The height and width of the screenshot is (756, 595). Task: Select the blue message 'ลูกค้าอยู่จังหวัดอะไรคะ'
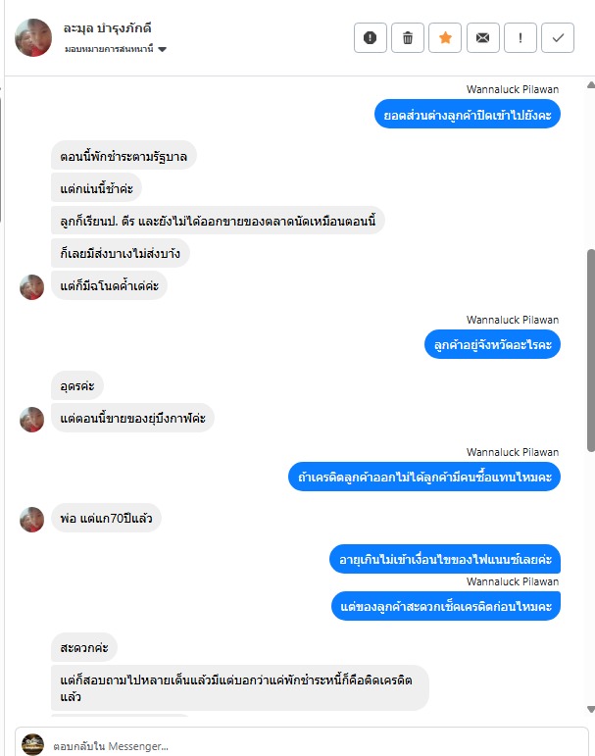coord(492,344)
